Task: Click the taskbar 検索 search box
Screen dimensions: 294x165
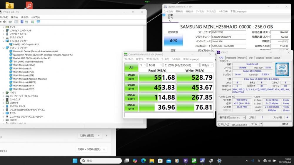Action: (101, 161)
